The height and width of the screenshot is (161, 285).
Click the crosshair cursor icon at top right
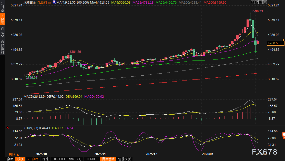pos(253,2)
